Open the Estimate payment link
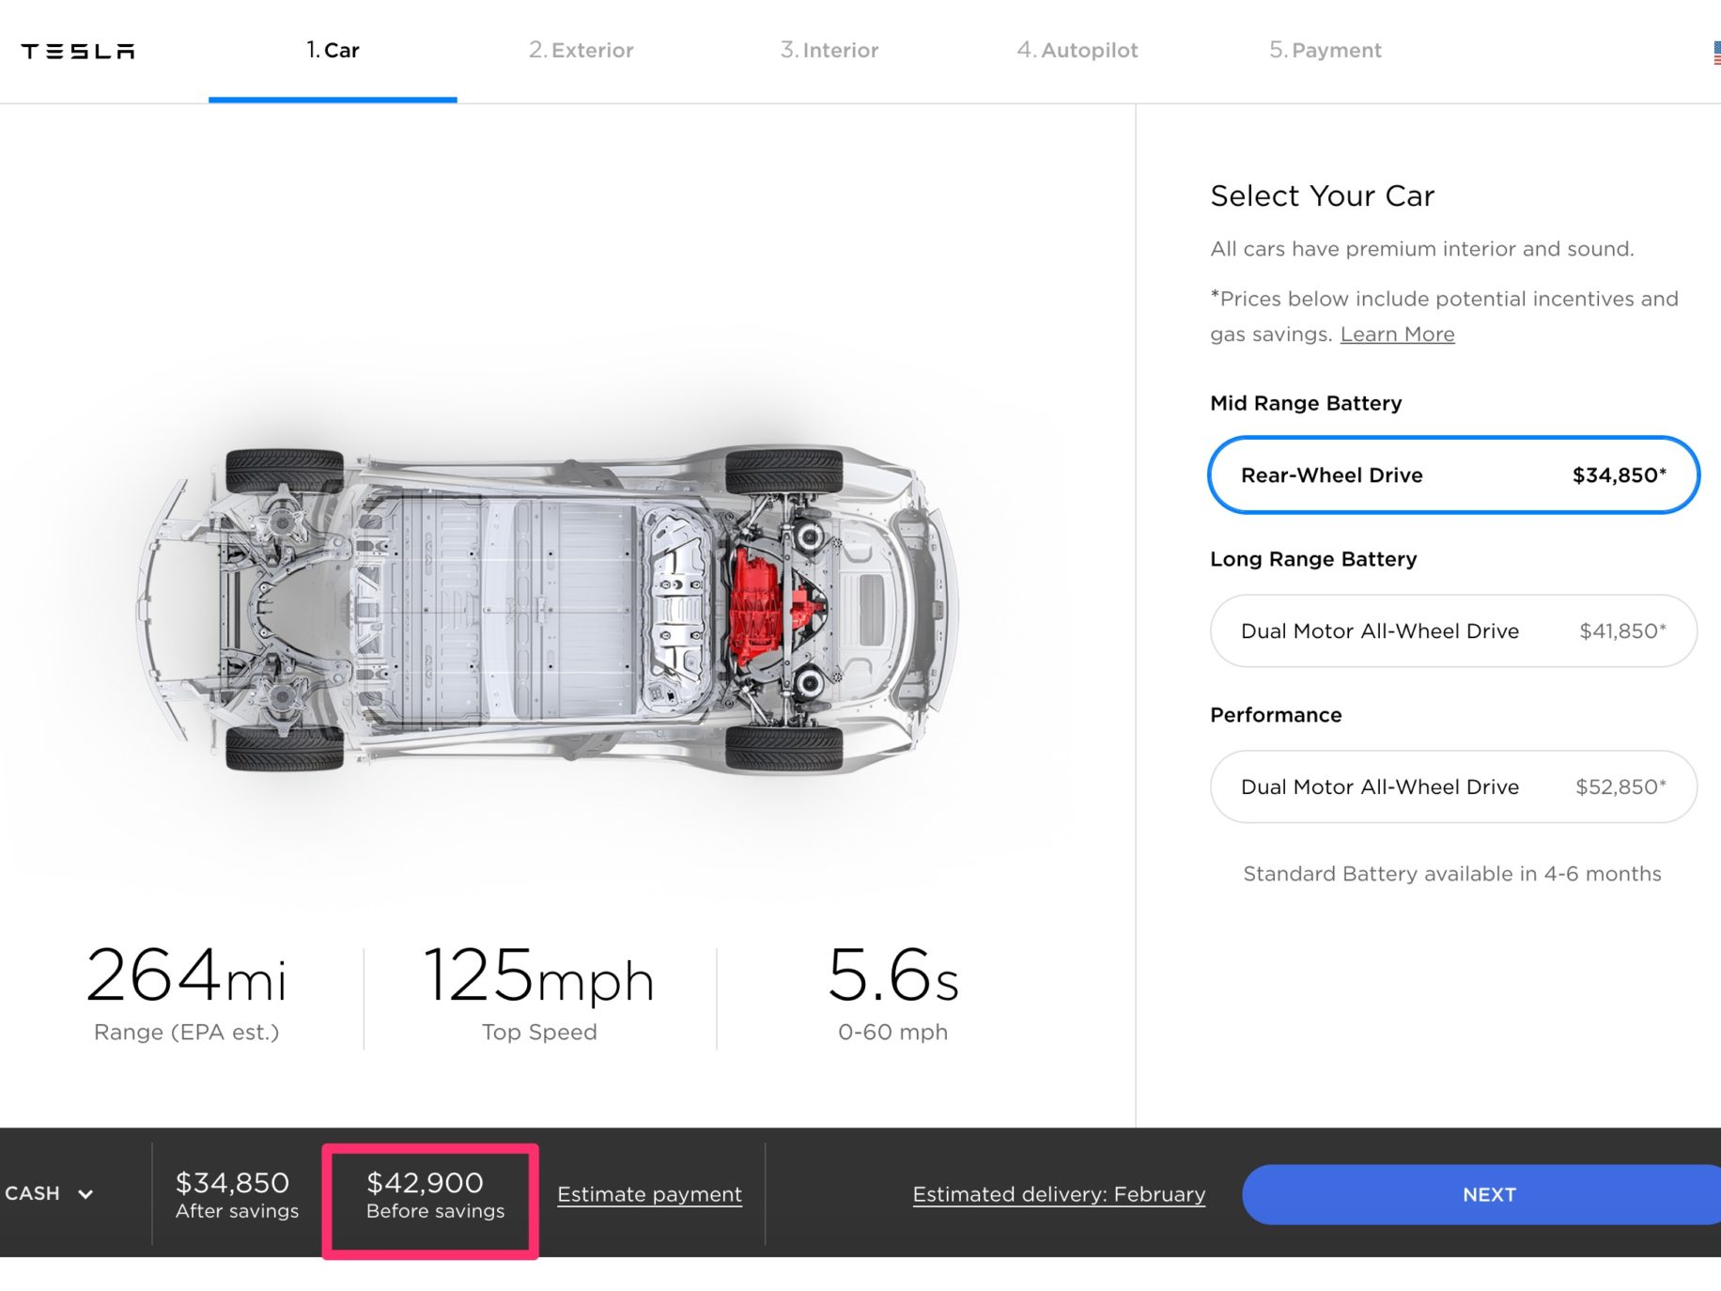The height and width of the screenshot is (1291, 1721). [x=649, y=1194]
